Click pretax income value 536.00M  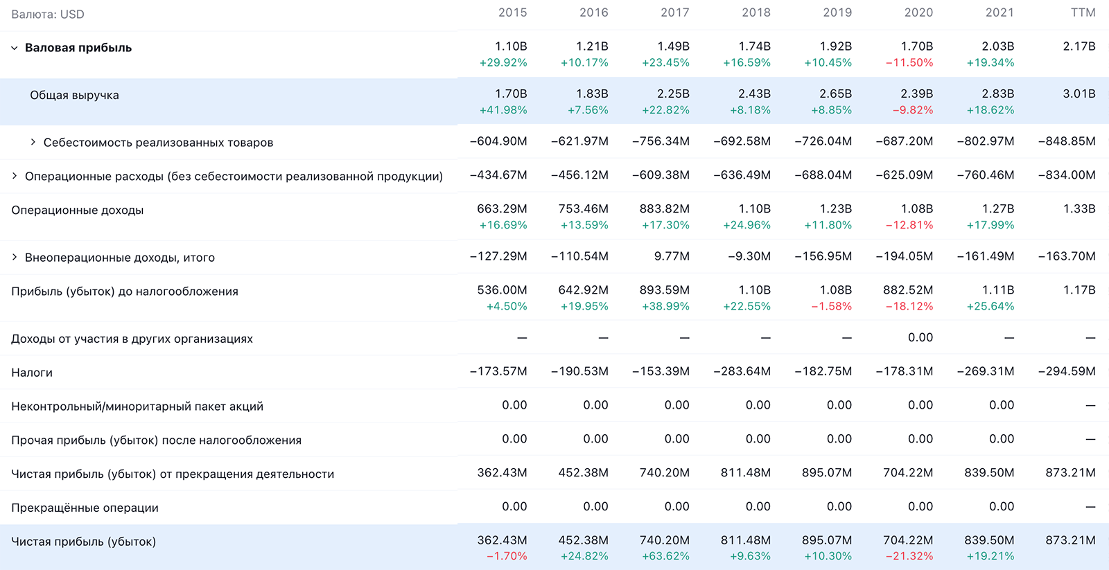(x=502, y=290)
